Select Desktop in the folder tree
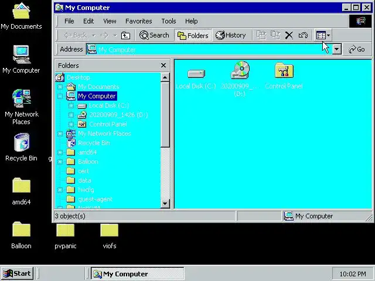Viewport: 375px width, 281px height. tap(78, 77)
